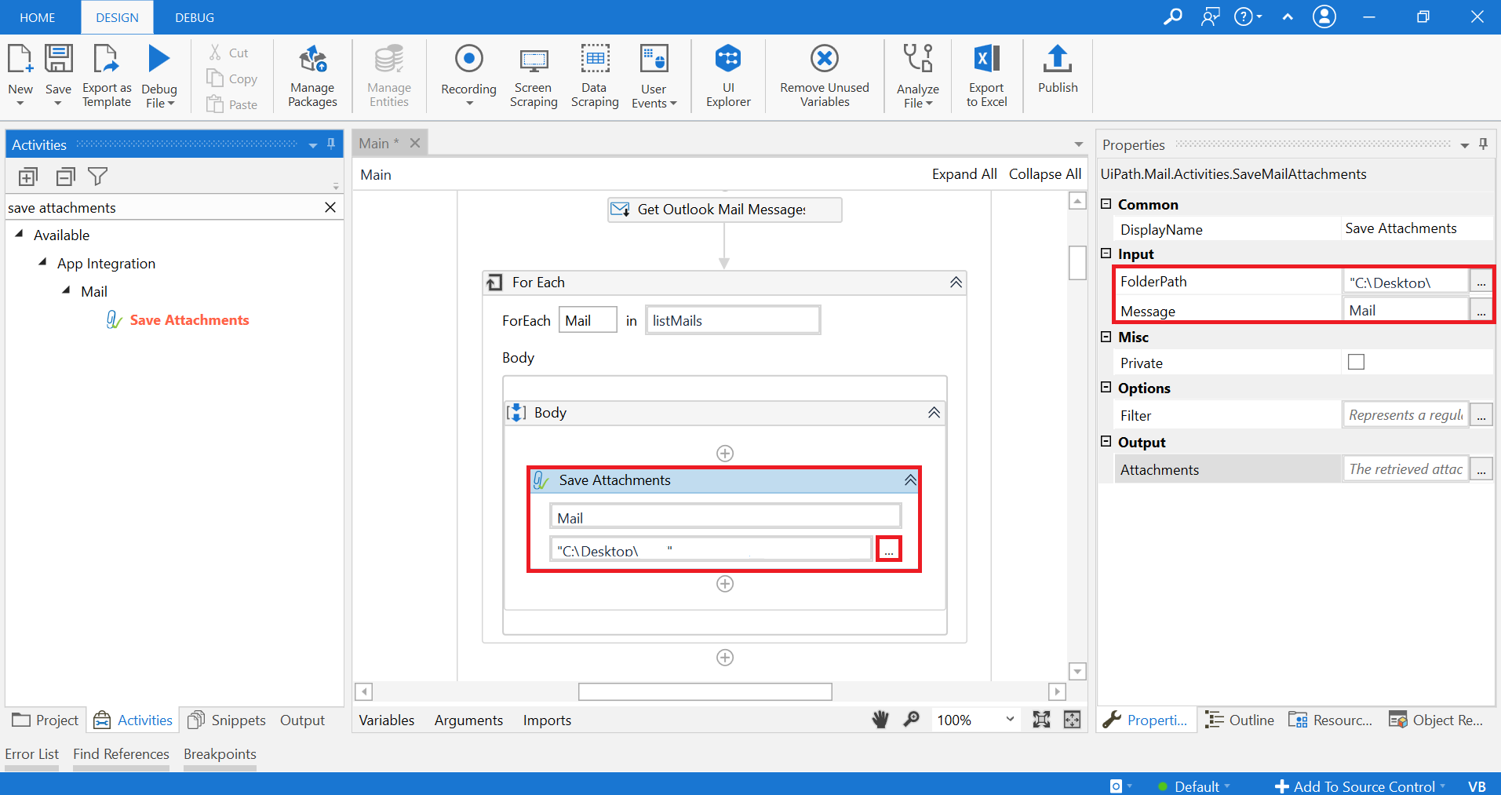Click Export as Template icon
The height and width of the screenshot is (795, 1501).
tap(106, 59)
